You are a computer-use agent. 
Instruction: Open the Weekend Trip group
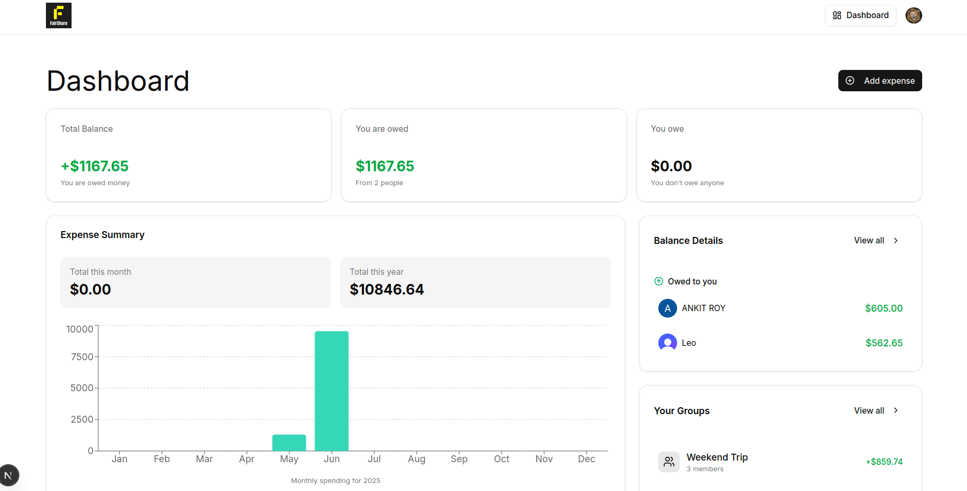(717, 457)
